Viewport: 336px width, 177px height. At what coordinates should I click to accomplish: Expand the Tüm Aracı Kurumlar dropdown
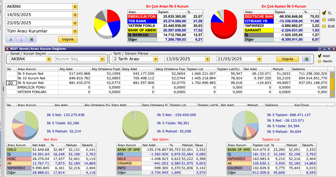click(x=75, y=31)
